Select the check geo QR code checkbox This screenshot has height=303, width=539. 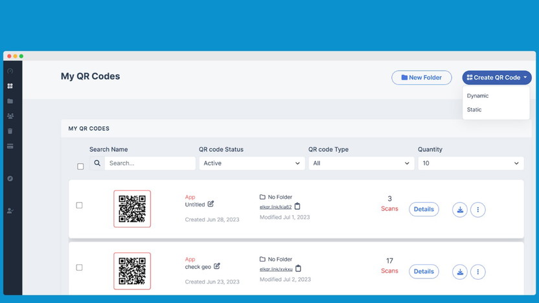coord(79,267)
